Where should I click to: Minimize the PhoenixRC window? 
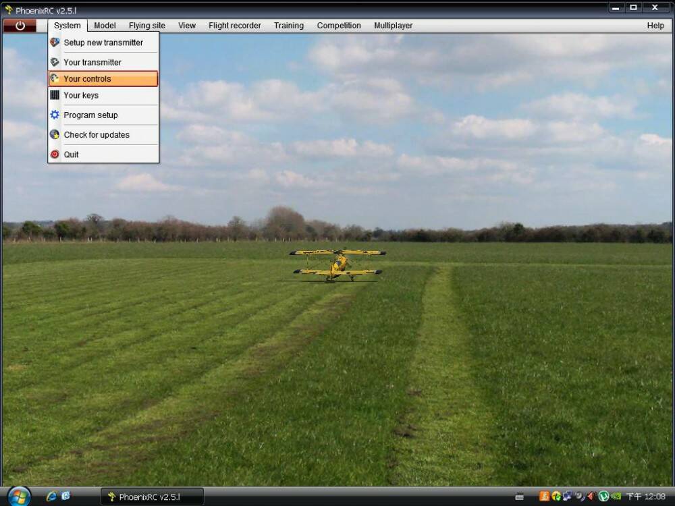click(616, 7)
